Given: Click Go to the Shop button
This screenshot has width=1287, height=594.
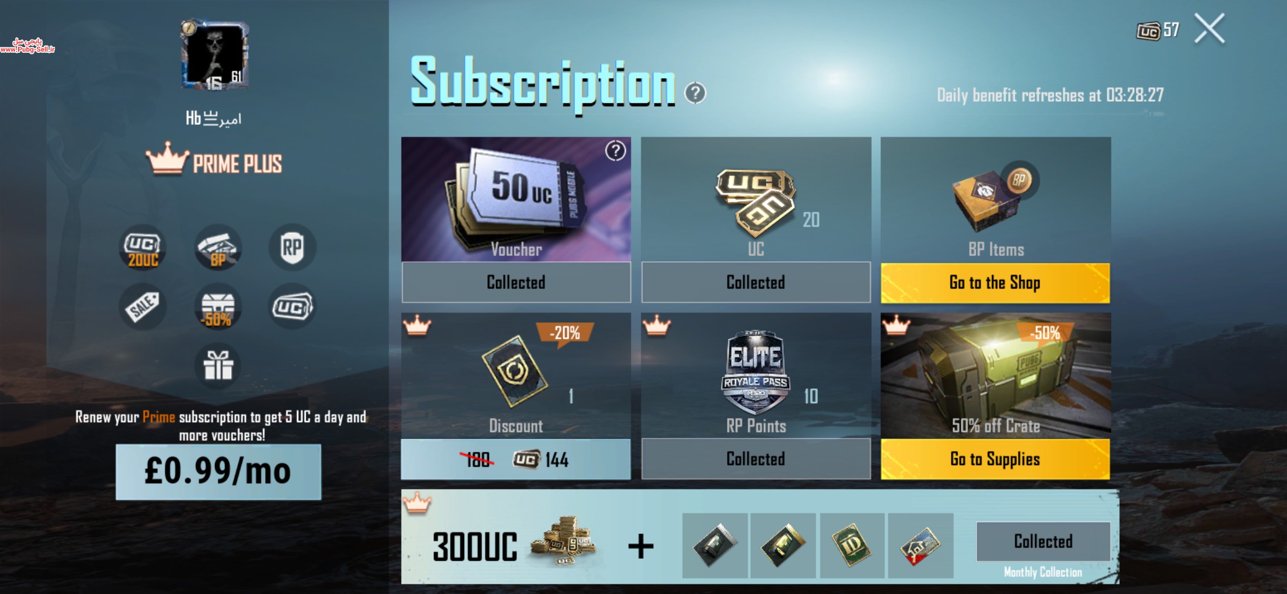Looking at the screenshot, I should point(996,283).
